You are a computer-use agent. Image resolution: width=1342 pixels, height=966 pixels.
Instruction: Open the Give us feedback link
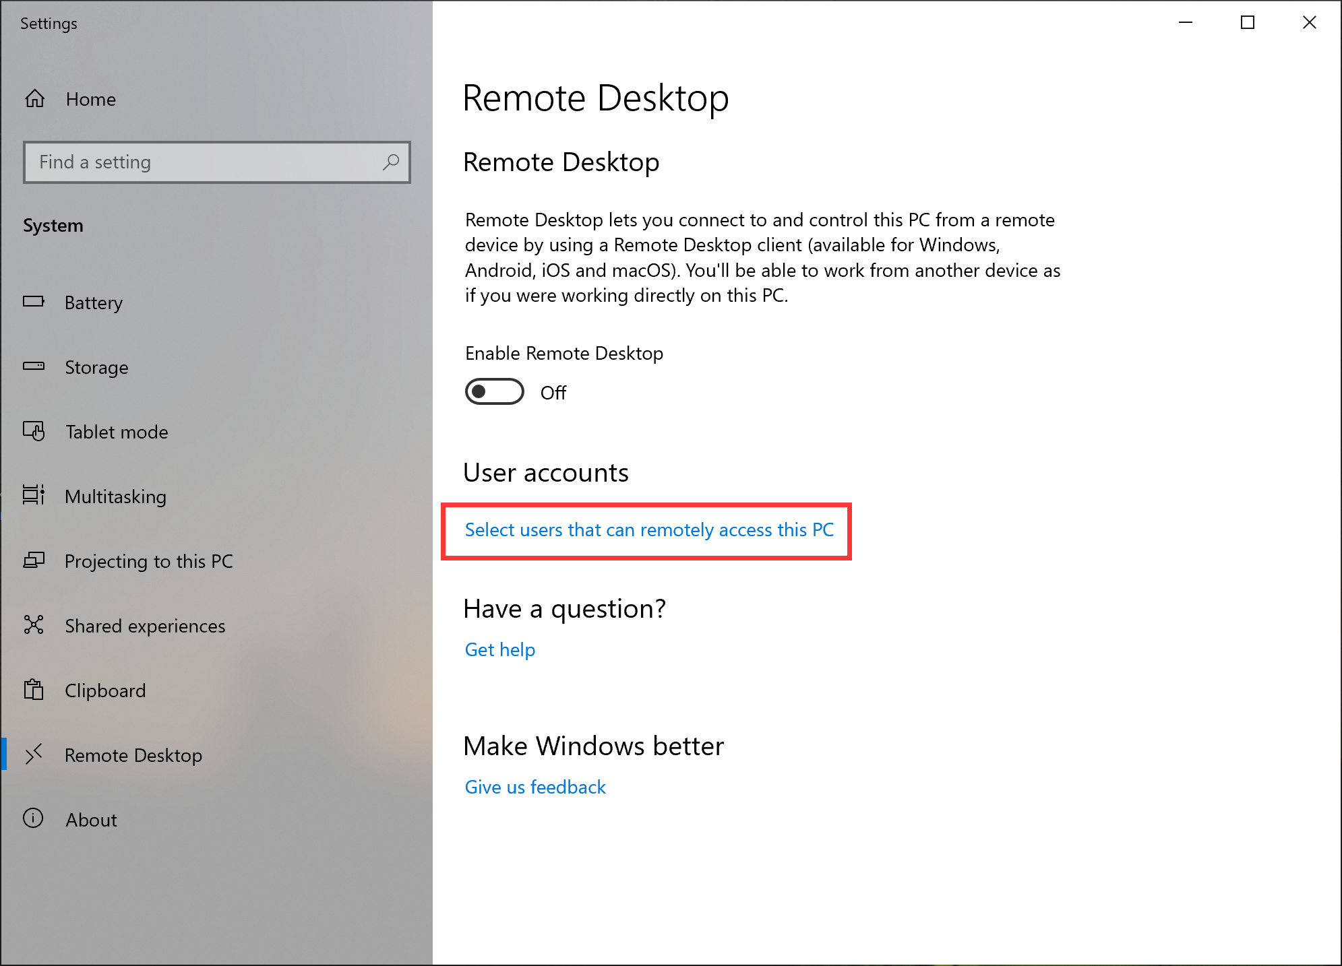[535, 787]
